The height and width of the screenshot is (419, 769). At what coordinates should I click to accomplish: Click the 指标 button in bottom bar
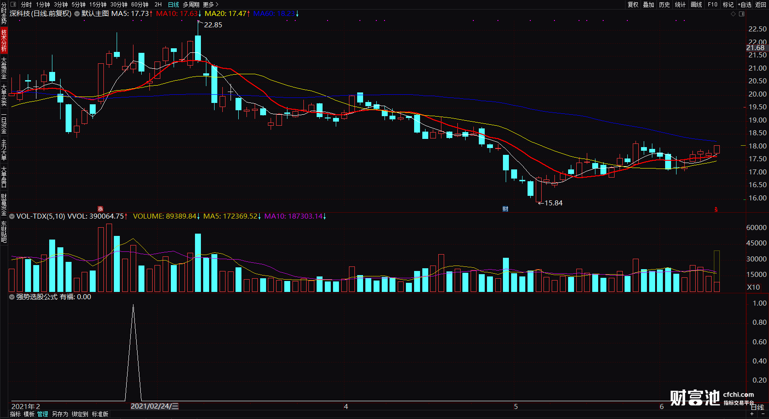tap(15, 414)
